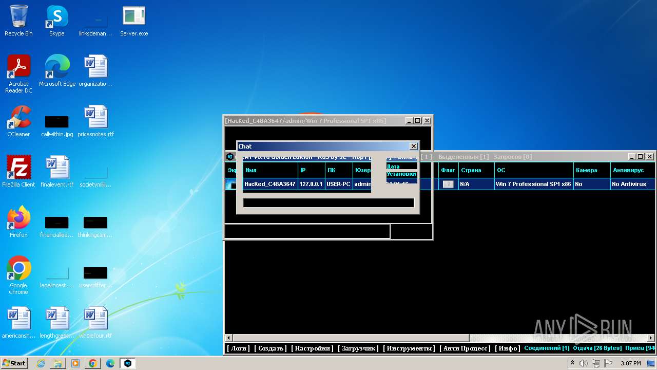Click the Соединений [1] status text
This screenshot has width=657, height=370.
point(547,348)
